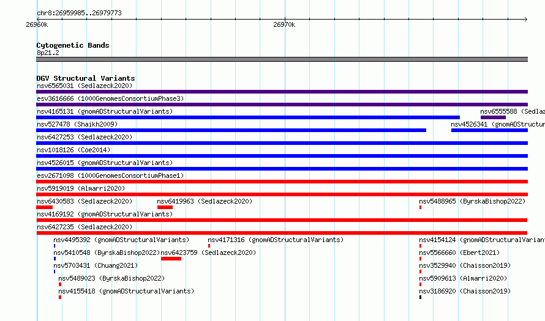Select the red bar of nsv6427235
This screenshot has height=321, width=545.
click(282, 233)
